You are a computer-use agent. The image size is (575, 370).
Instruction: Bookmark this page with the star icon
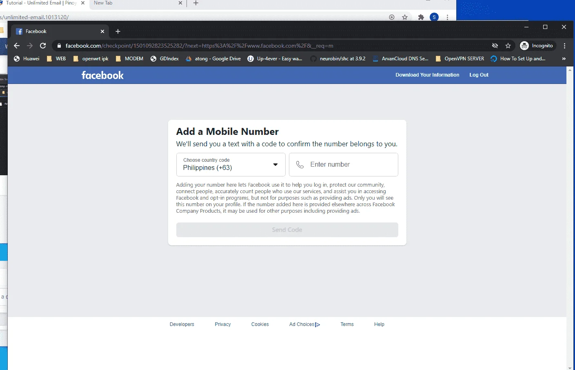click(x=508, y=46)
